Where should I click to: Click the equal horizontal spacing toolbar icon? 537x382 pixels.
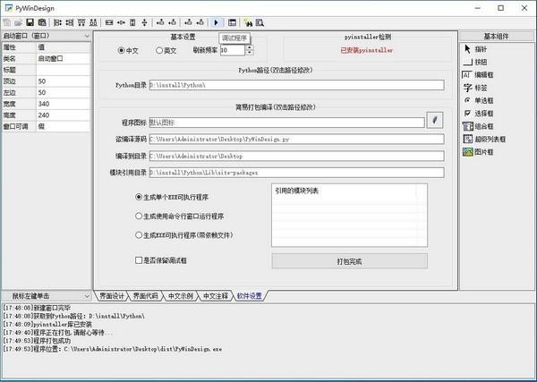click(x=121, y=23)
